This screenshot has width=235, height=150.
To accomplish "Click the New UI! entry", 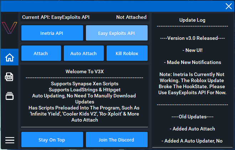I will pyautogui.click(x=193, y=50).
